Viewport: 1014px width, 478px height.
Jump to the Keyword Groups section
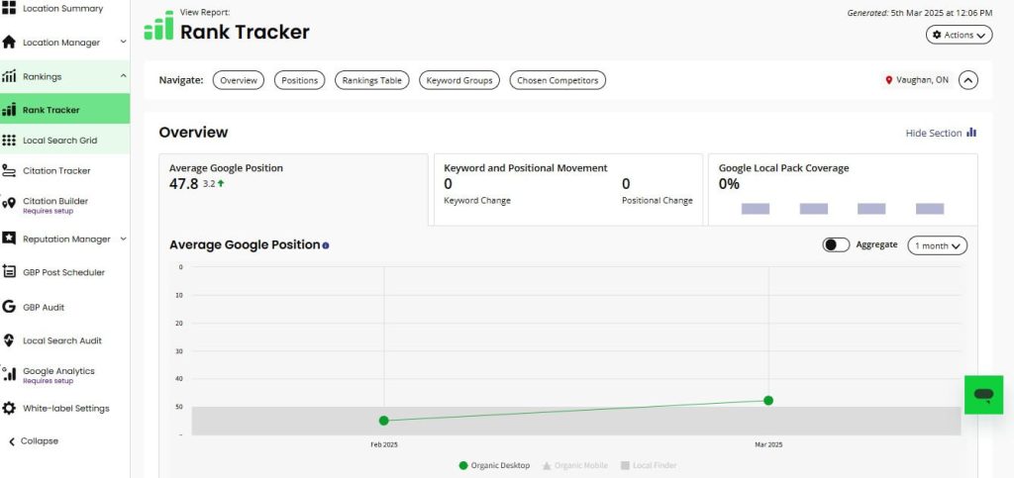point(459,80)
